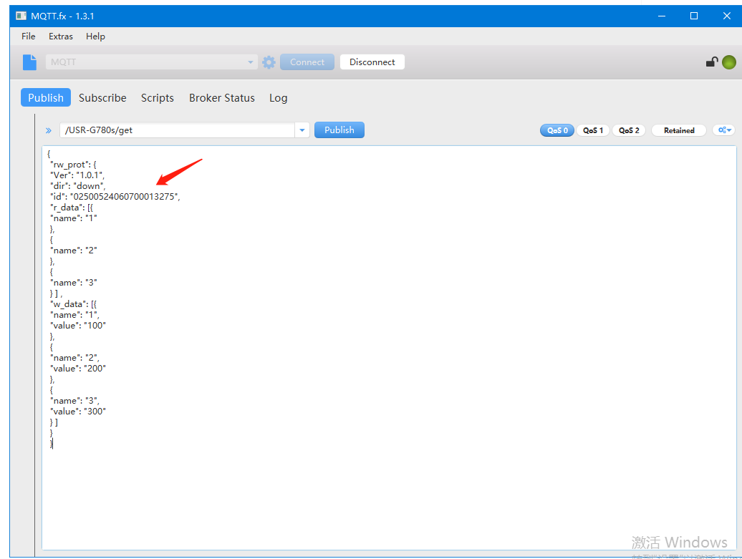This screenshot has height=559, width=742.
Task: Click the green connection status indicator
Action: (x=729, y=62)
